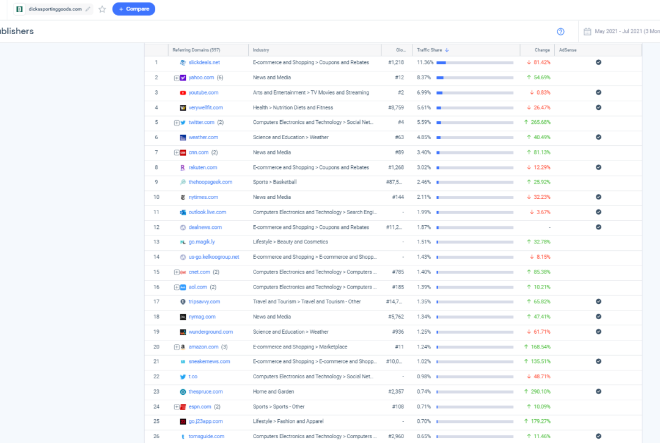Click the thespruce.com favicon
Image resolution: width=660 pixels, height=443 pixels.
pos(183,392)
